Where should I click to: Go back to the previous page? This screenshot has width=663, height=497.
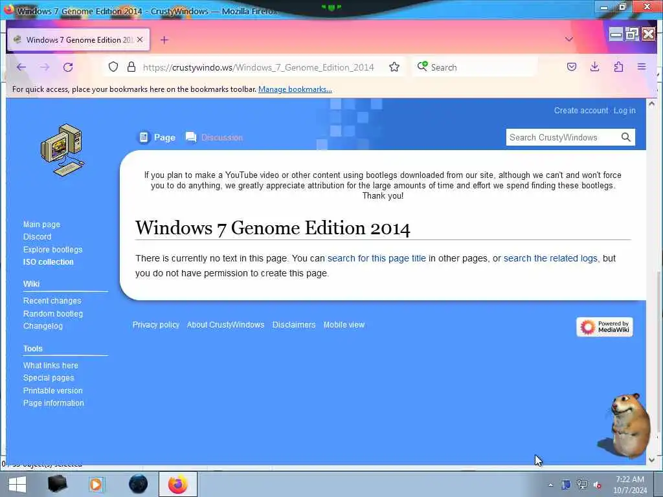coord(21,67)
